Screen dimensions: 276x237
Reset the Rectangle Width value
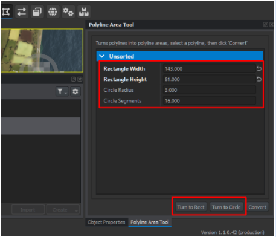[x=259, y=68]
